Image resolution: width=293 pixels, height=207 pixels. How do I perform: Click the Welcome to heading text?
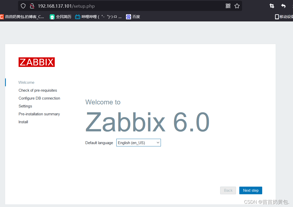click(x=103, y=102)
